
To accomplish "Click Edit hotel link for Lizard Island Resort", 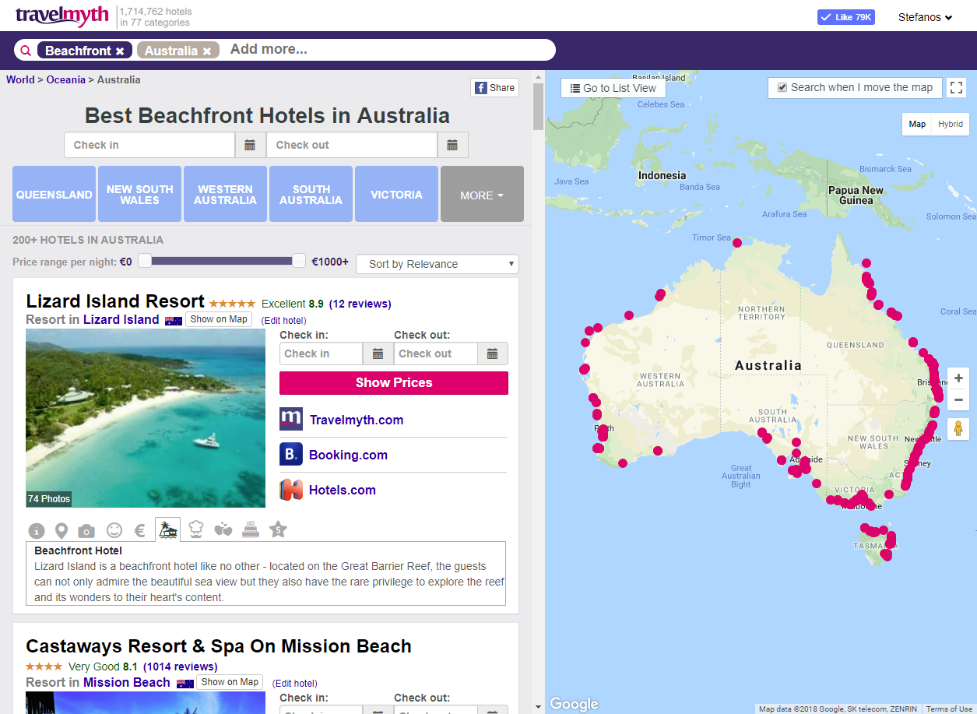I will coord(284,320).
